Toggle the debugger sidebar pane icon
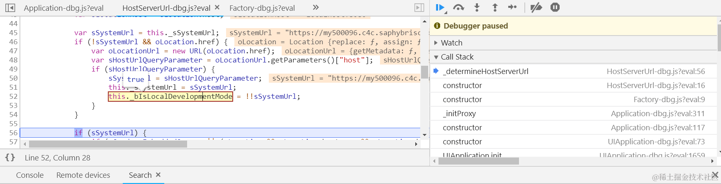Screen dimensions: 721x184 pyautogui.click(x=419, y=8)
